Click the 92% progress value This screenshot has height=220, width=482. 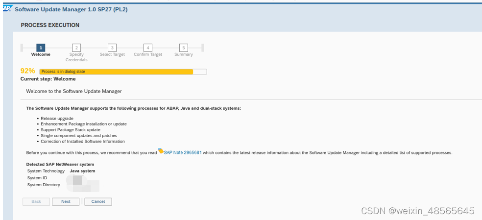tap(28, 71)
